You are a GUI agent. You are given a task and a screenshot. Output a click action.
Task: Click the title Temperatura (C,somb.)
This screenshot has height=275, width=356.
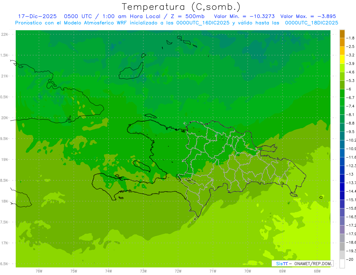point(181,7)
